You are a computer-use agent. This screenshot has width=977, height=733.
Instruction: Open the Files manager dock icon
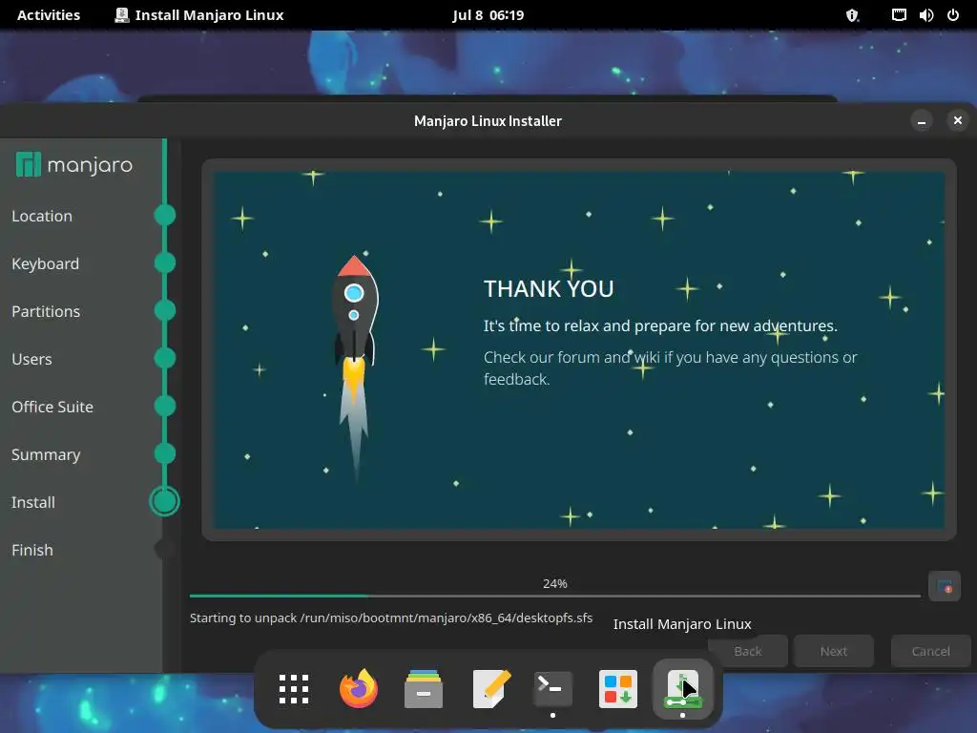424,689
